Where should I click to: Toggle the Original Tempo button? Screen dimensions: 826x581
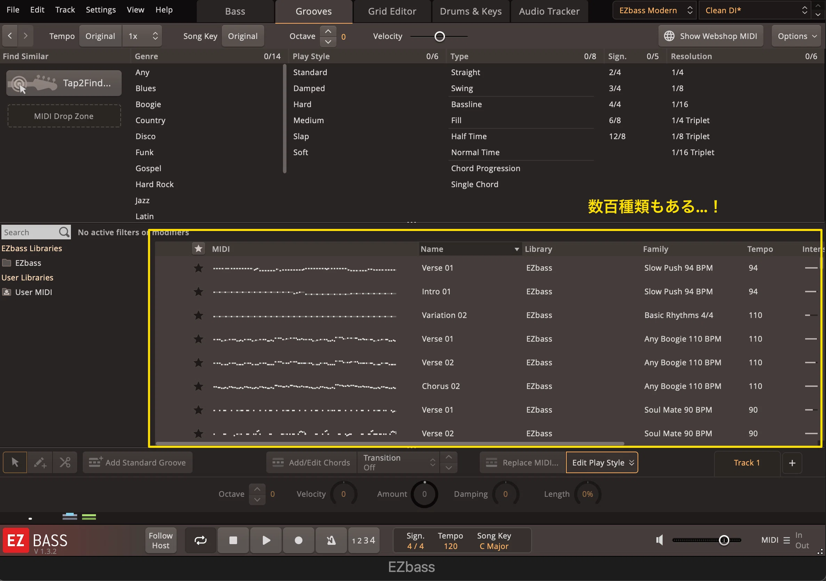(100, 36)
